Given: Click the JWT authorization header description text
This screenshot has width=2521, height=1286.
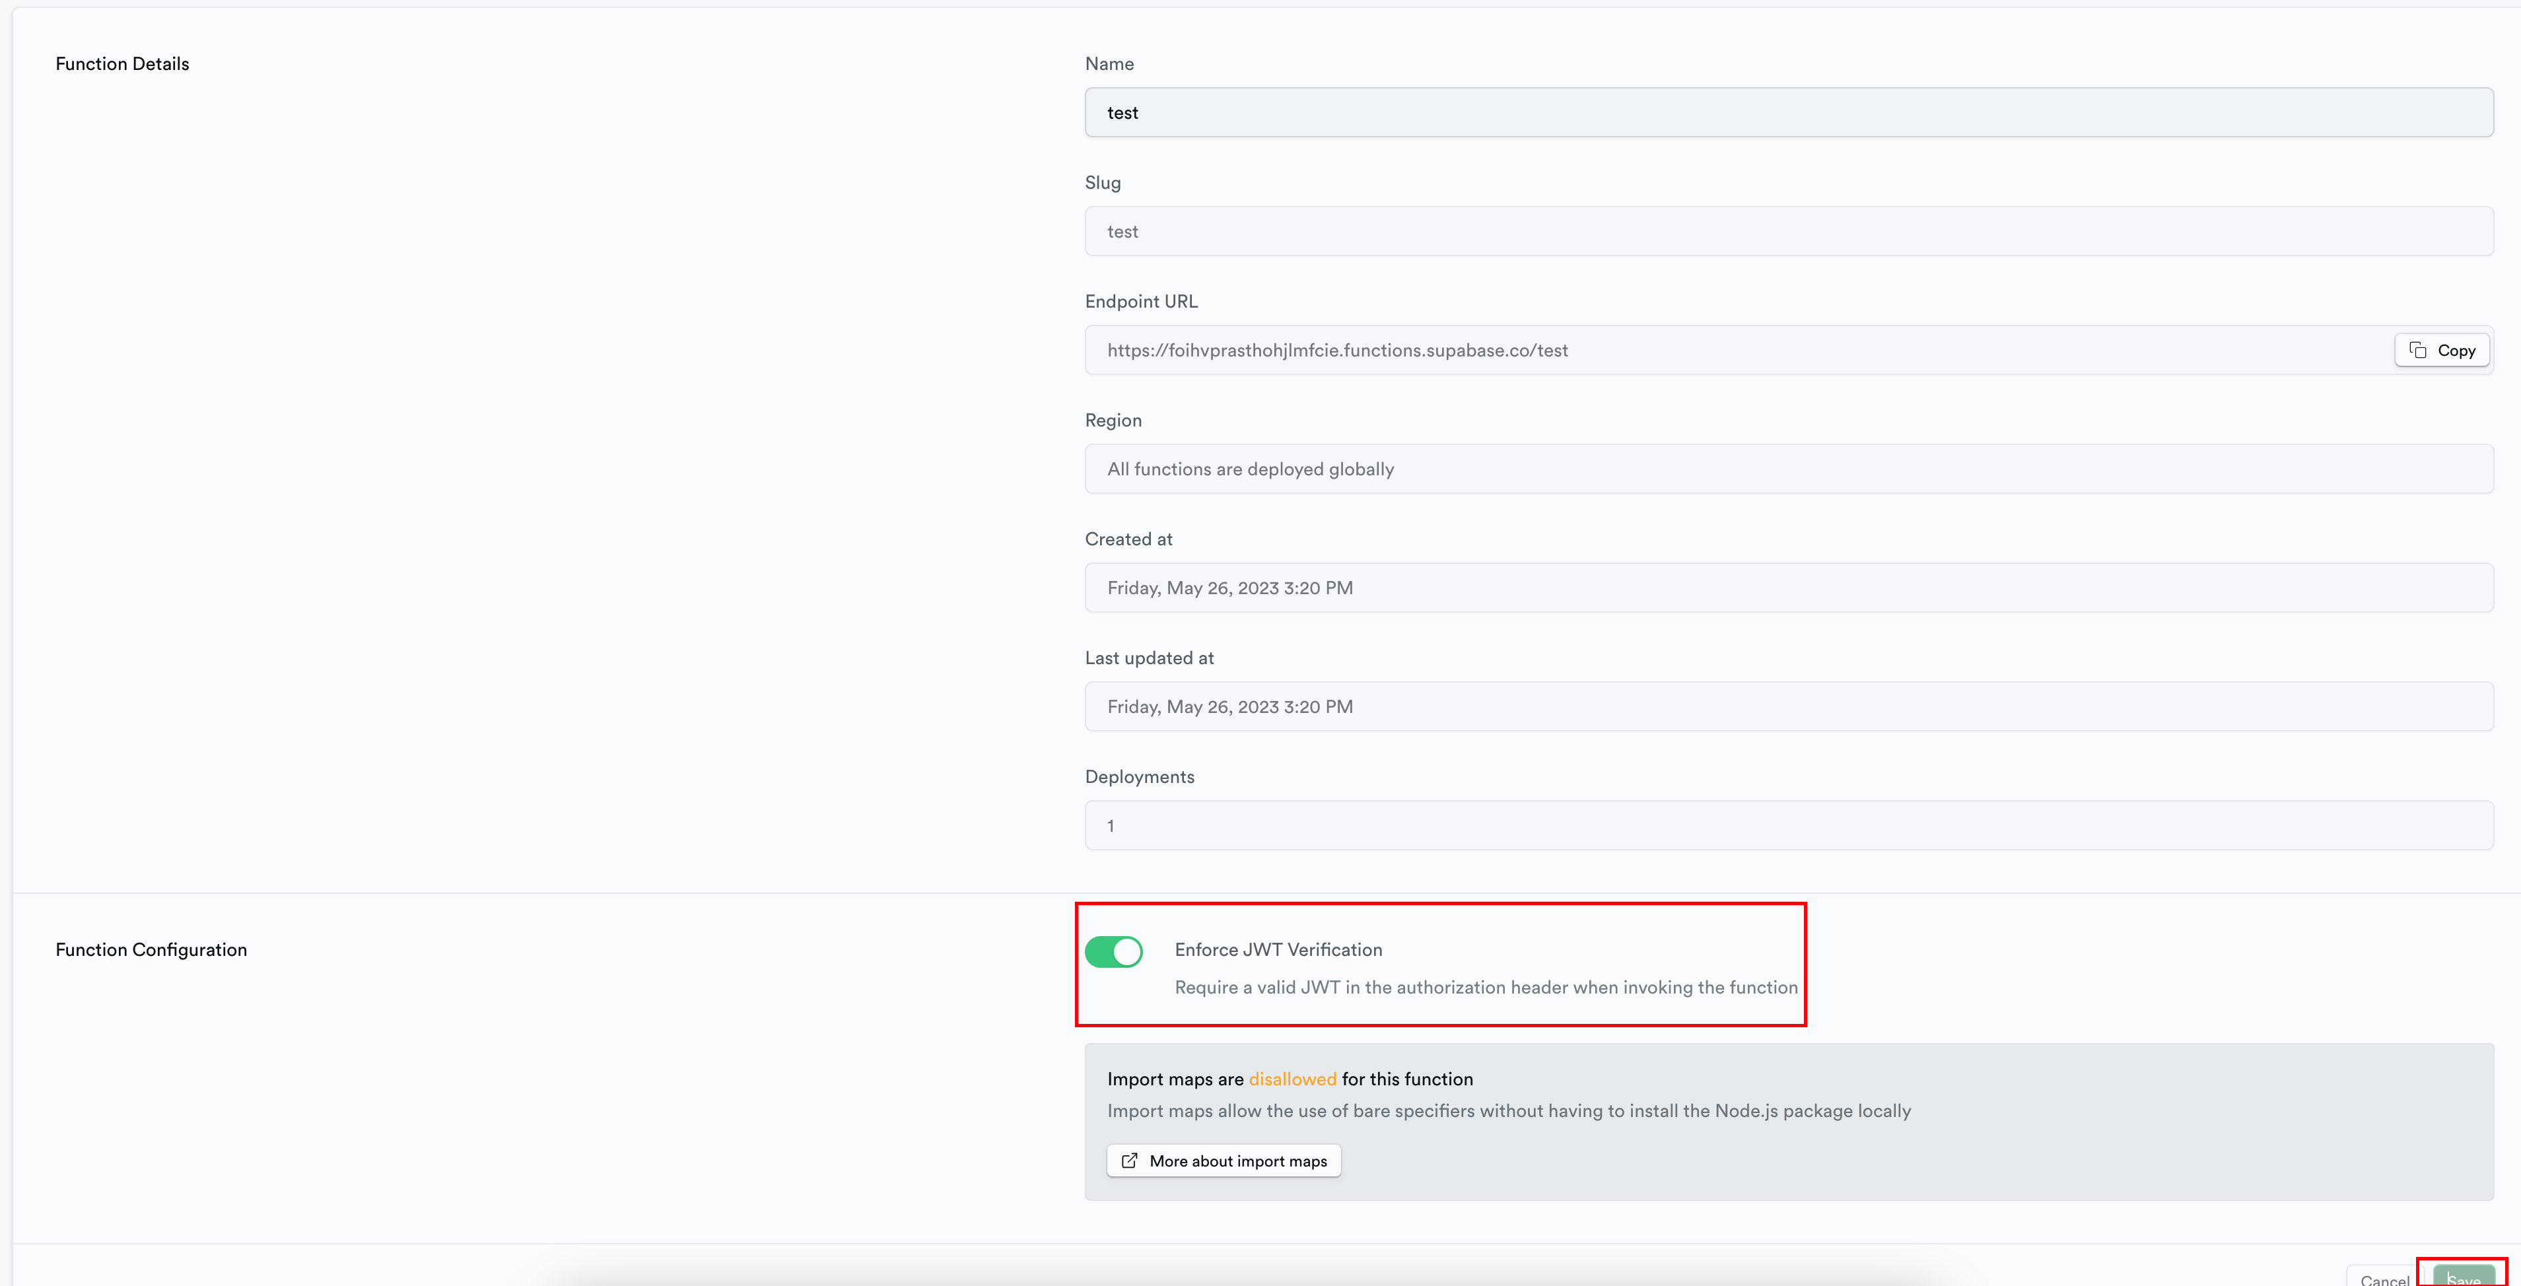Looking at the screenshot, I should 1486,988.
